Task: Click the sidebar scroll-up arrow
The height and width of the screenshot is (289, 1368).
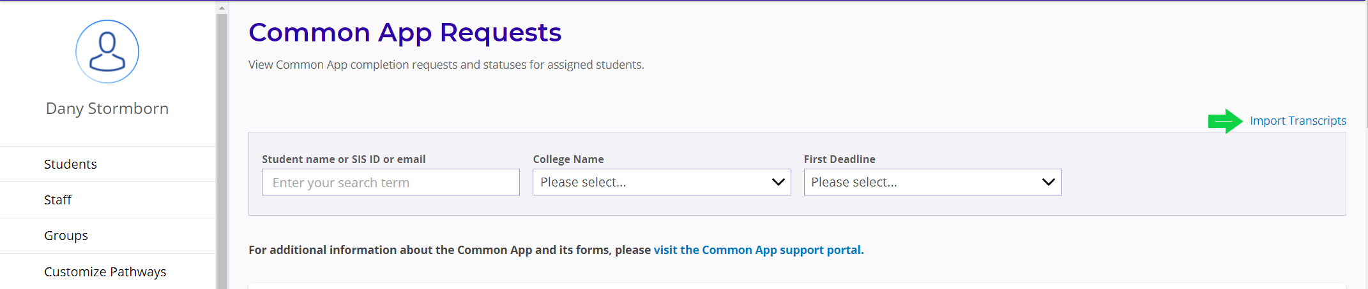Action: pos(222,8)
